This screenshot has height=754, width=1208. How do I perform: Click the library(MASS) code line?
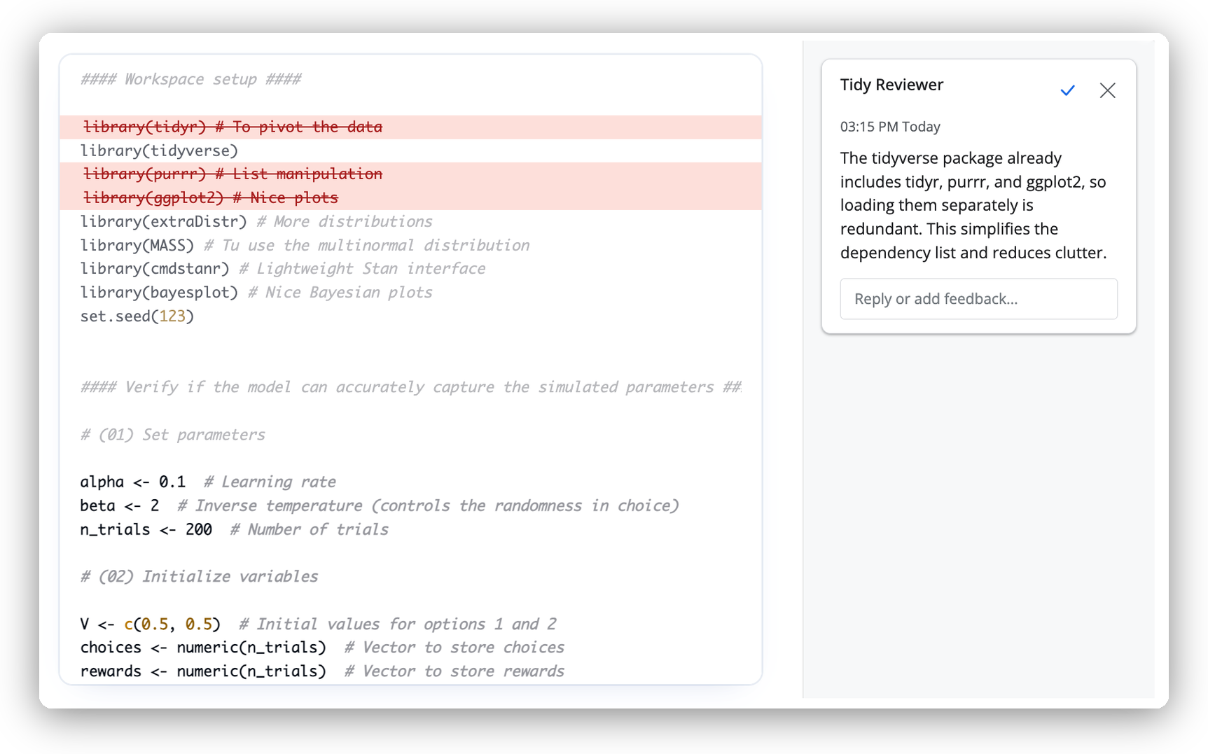[x=137, y=244]
